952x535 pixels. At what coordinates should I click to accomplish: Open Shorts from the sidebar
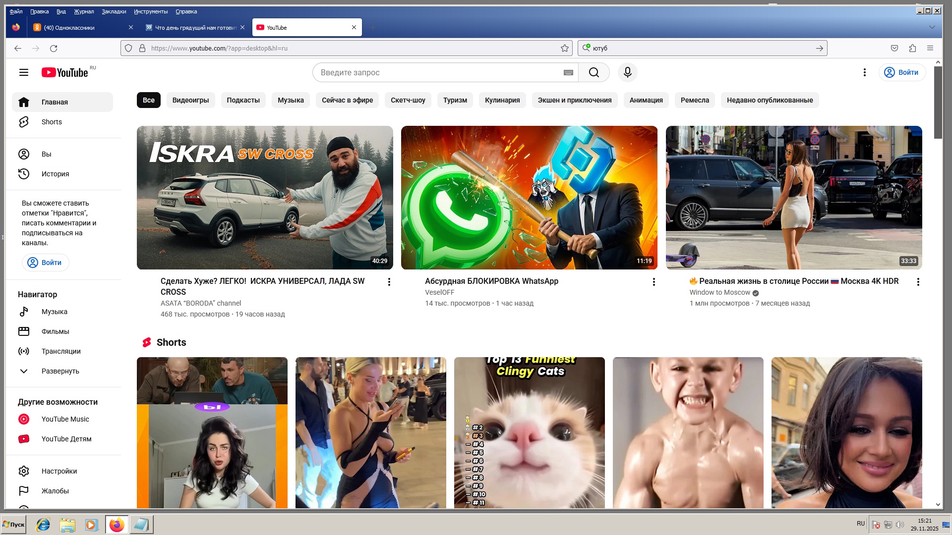pyautogui.click(x=52, y=122)
